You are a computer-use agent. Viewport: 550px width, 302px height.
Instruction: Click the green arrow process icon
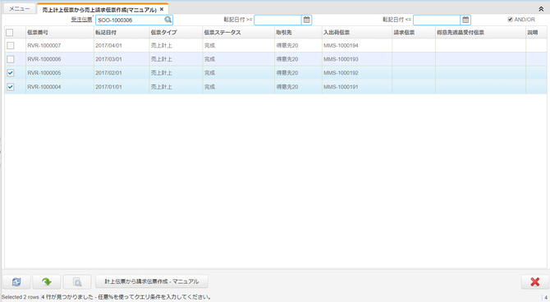[x=47, y=281]
